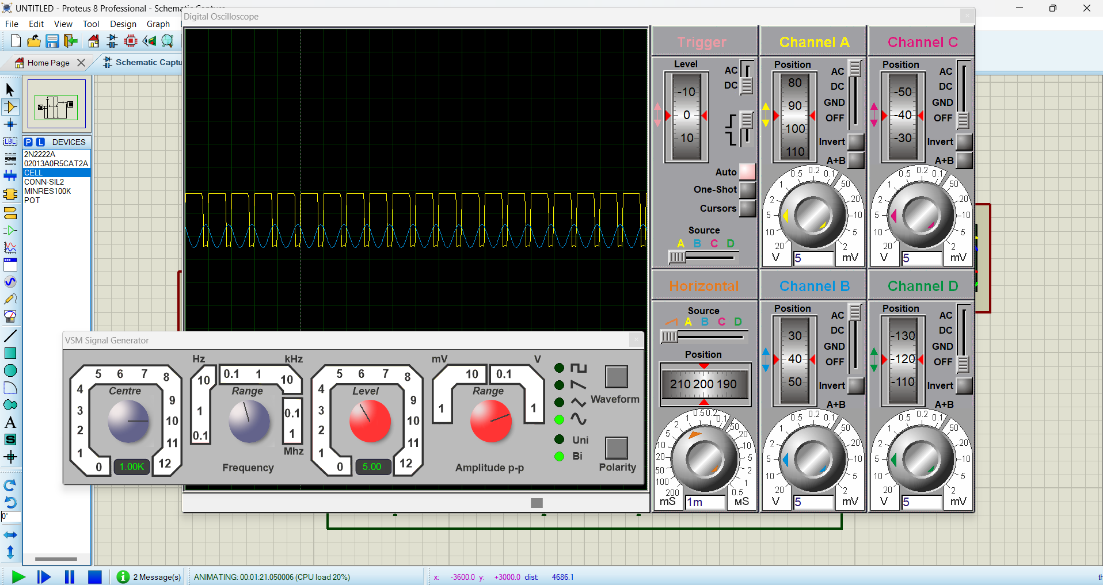
Task: Click the Save project toolbar icon
Action: (52, 41)
